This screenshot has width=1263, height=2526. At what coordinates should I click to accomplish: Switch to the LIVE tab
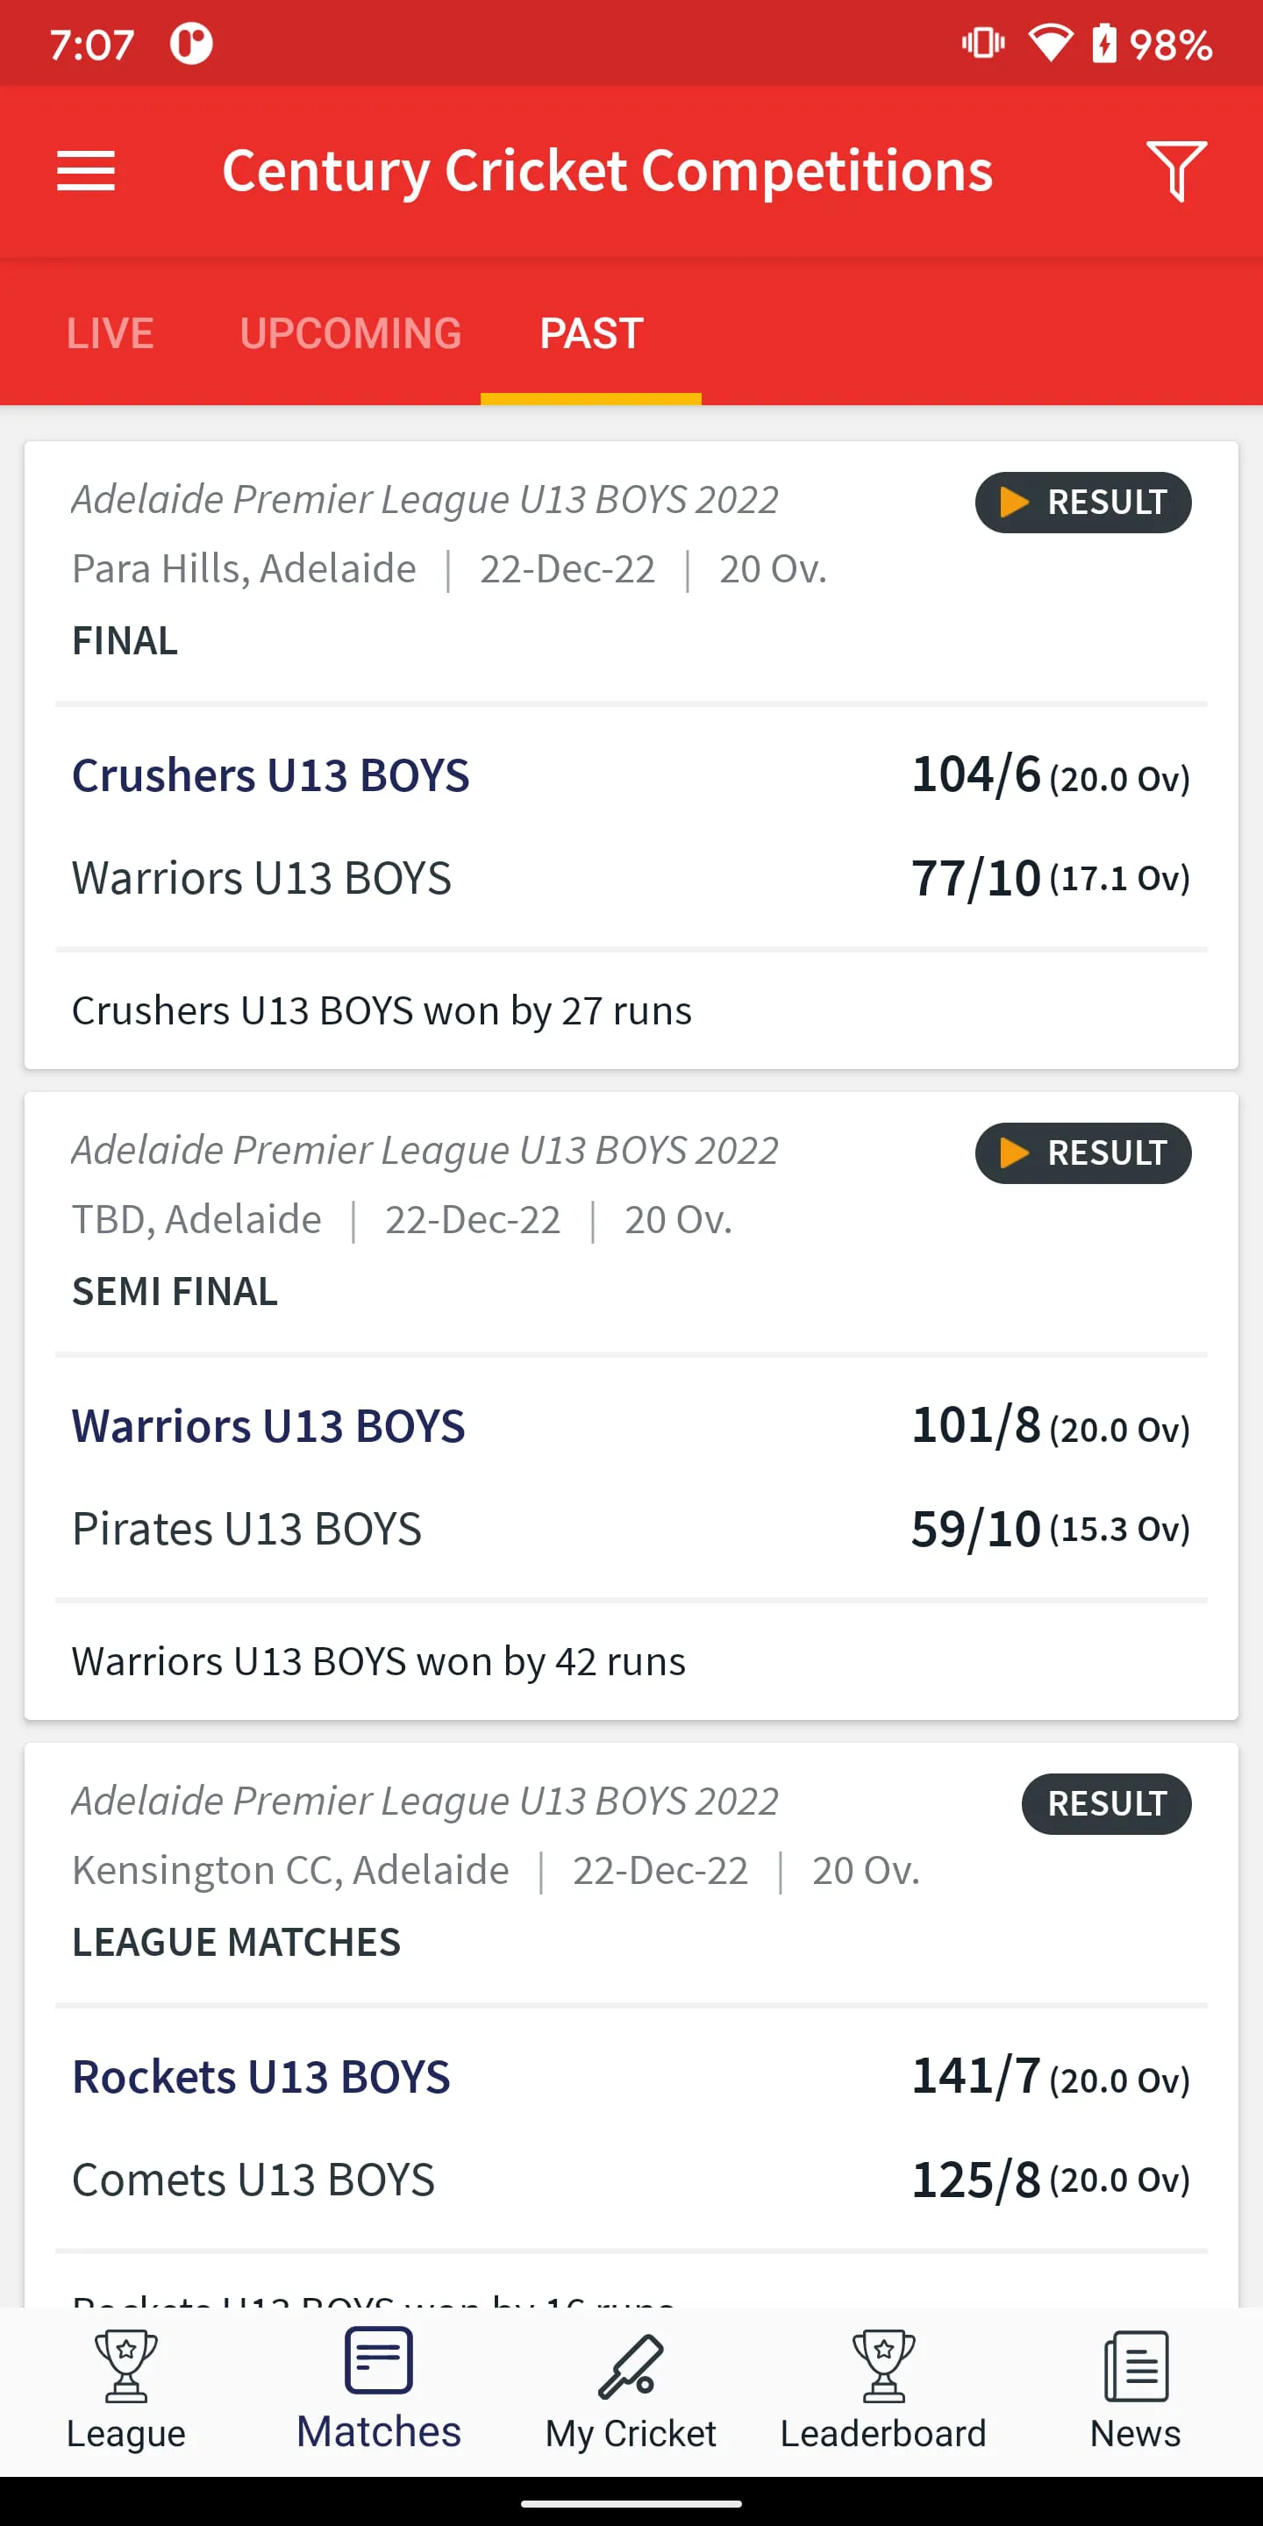pyautogui.click(x=110, y=332)
